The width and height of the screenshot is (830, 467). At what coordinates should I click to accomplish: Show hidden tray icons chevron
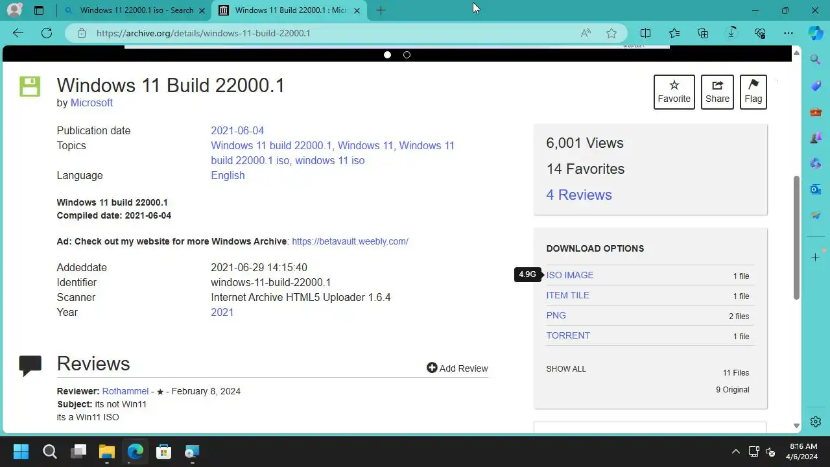735,451
